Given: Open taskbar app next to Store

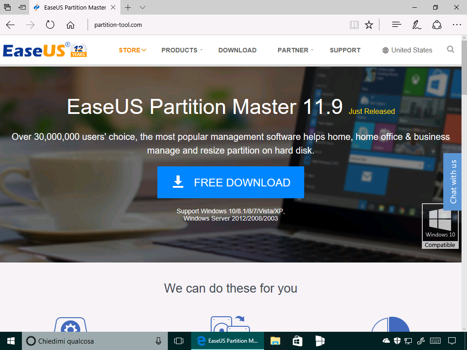Looking at the screenshot, I should (320, 341).
